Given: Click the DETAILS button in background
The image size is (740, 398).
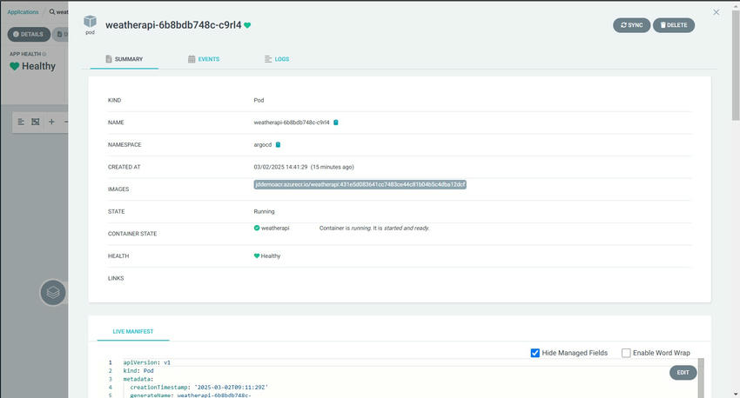Looking at the screenshot, I should tap(29, 35).
